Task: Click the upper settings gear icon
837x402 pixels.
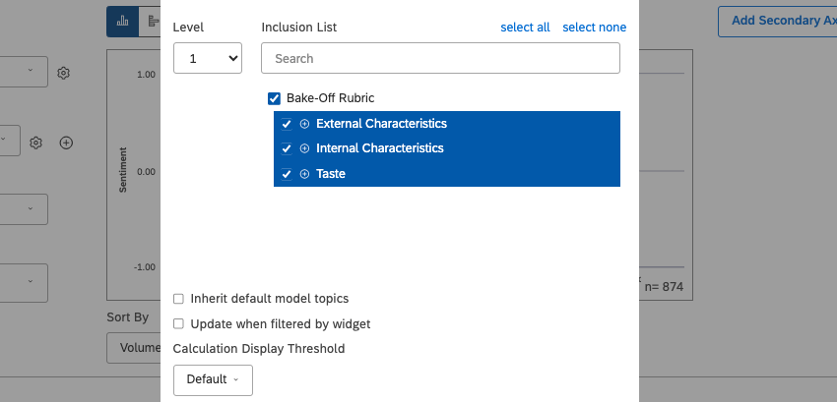Action: click(x=63, y=73)
